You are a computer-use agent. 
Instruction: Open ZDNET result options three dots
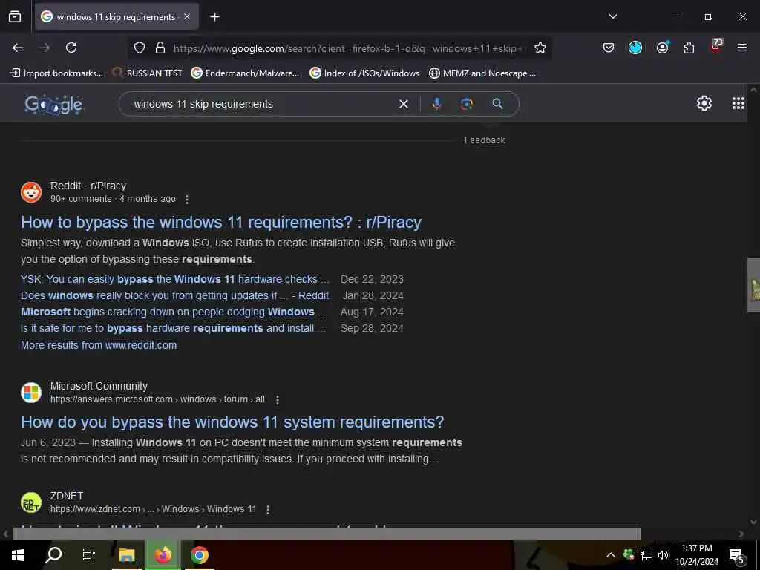point(267,509)
